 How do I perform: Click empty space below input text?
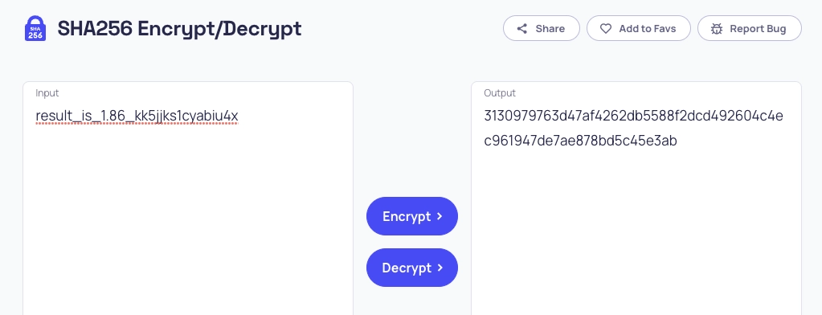tap(188, 220)
